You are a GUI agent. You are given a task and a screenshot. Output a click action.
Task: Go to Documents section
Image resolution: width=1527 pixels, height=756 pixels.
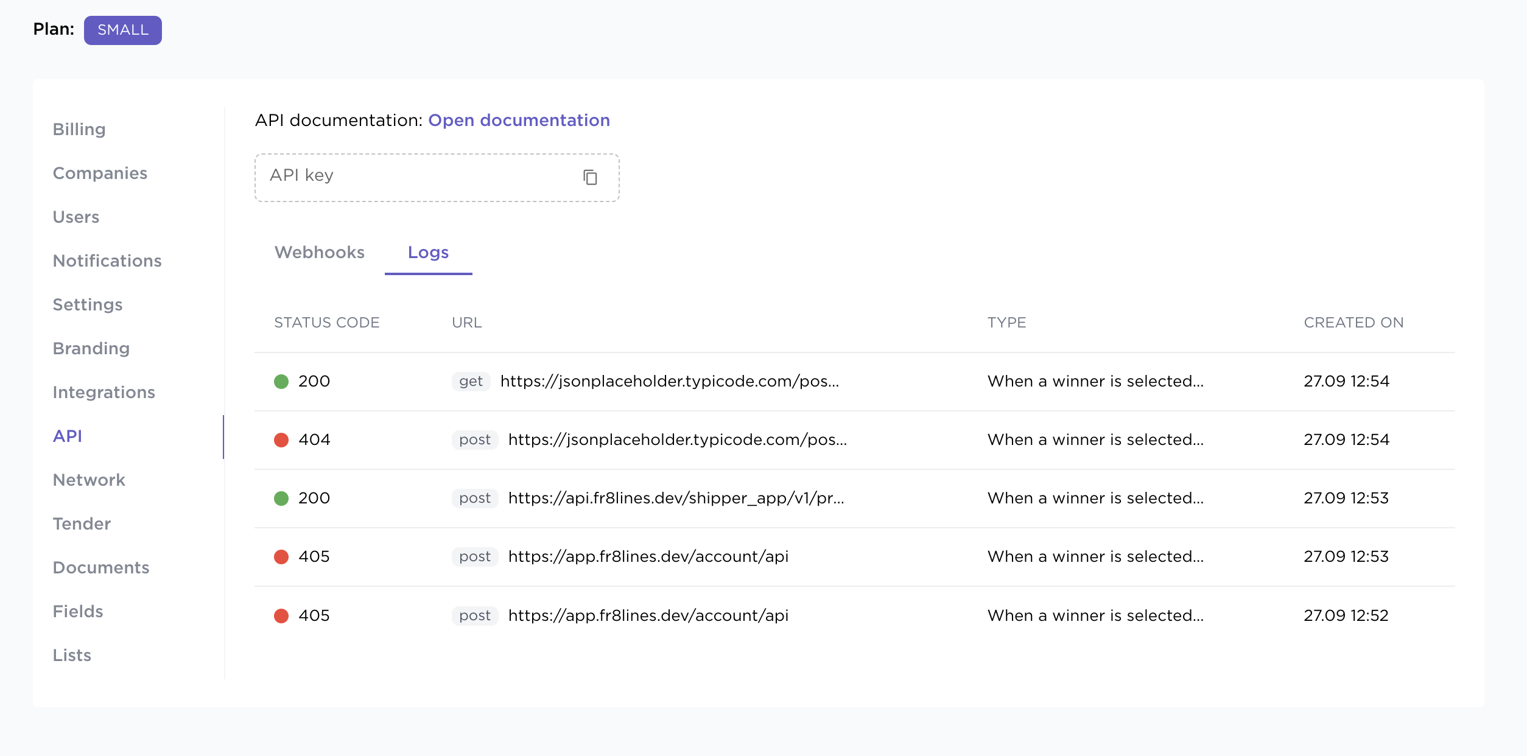(101, 567)
